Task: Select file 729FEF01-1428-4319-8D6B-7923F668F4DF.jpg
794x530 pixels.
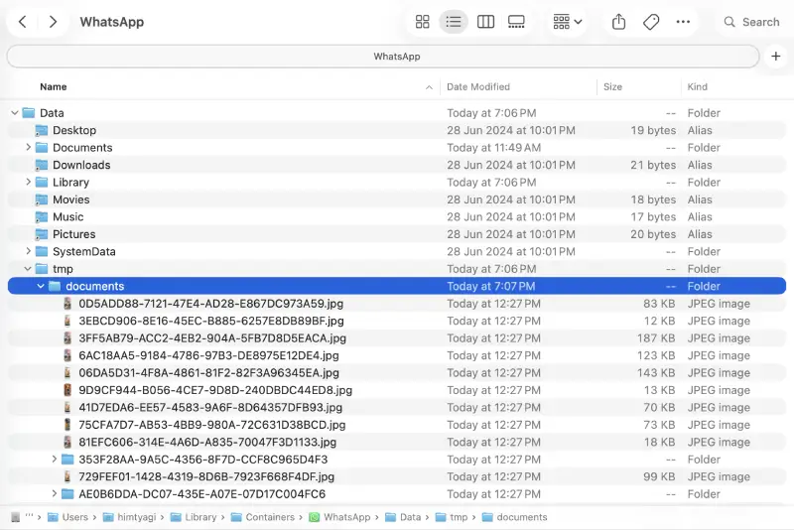Action: 206,476
